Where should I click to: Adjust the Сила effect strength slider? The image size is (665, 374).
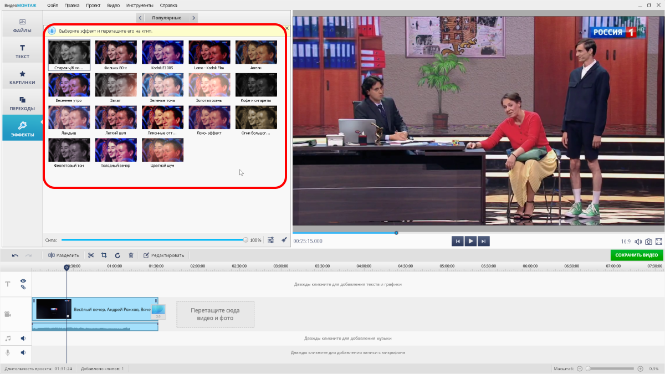pyautogui.click(x=154, y=240)
